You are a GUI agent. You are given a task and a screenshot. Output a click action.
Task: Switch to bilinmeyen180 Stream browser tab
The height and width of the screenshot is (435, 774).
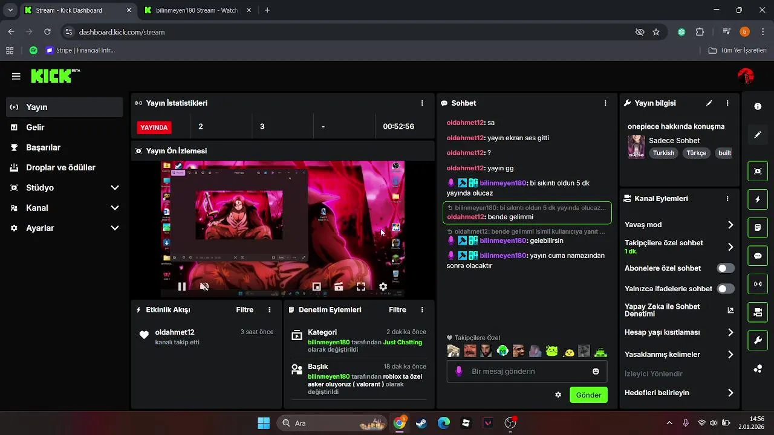point(198,10)
